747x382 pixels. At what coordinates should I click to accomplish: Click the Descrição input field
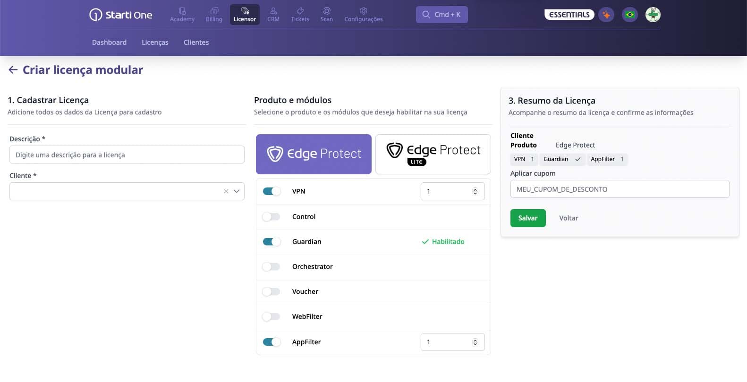127,155
